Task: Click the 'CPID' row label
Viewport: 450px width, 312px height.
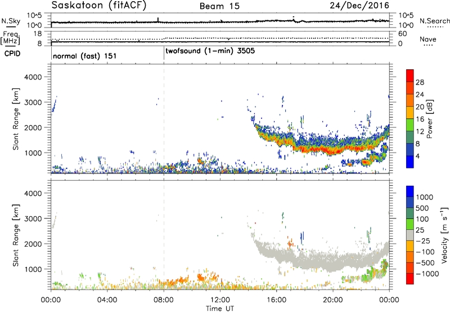Action: pyautogui.click(x=12, y=54)
